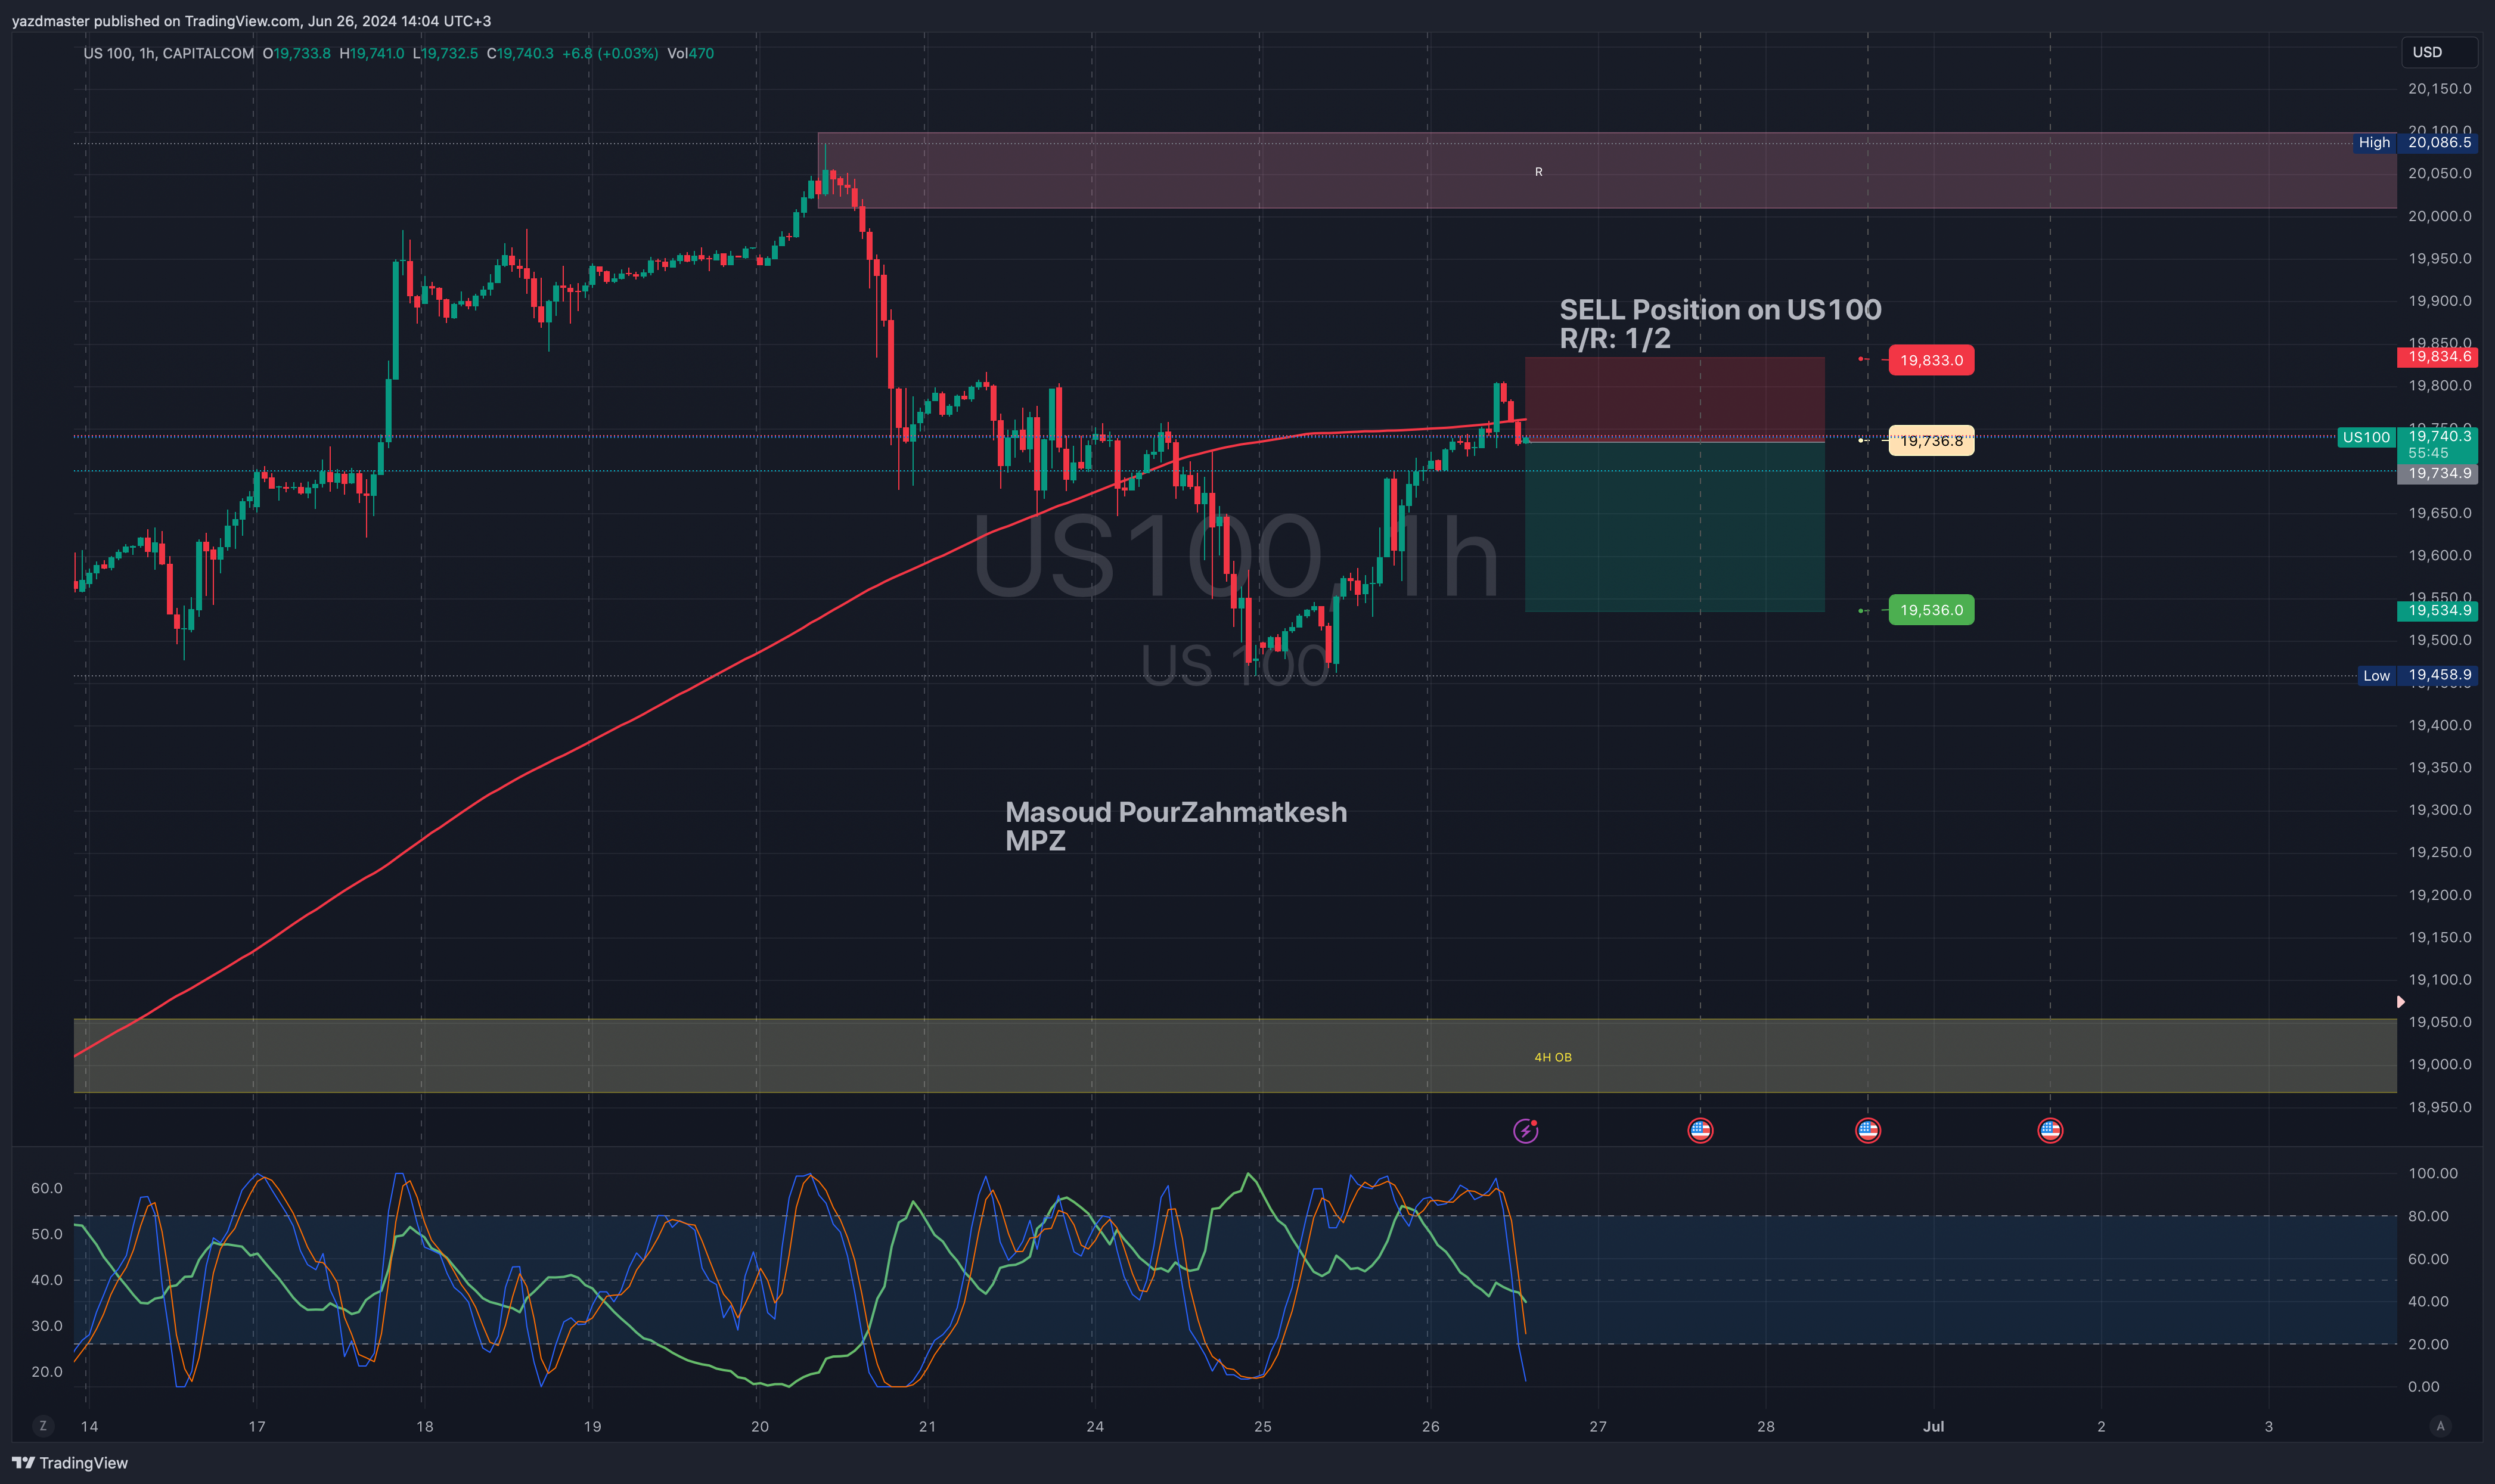Click the US flag event near 28
This screenshot has width=2495, height=1484.
click(1867, 1130)
